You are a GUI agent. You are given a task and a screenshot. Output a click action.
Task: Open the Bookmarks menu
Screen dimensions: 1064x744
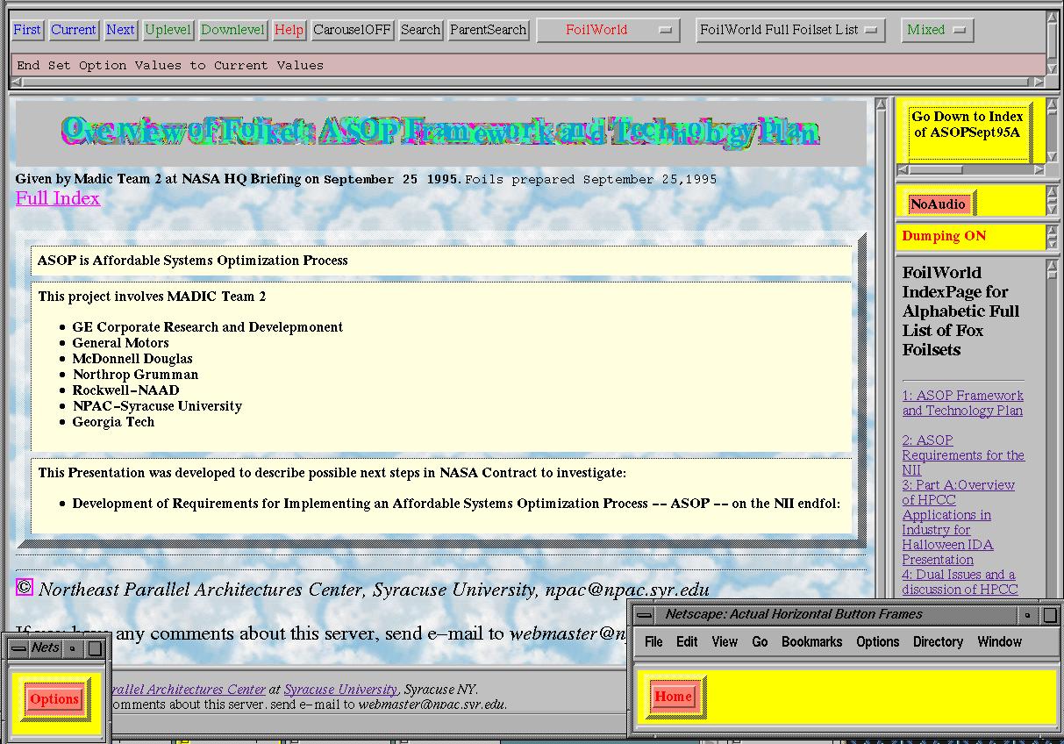tap(811, 642)
